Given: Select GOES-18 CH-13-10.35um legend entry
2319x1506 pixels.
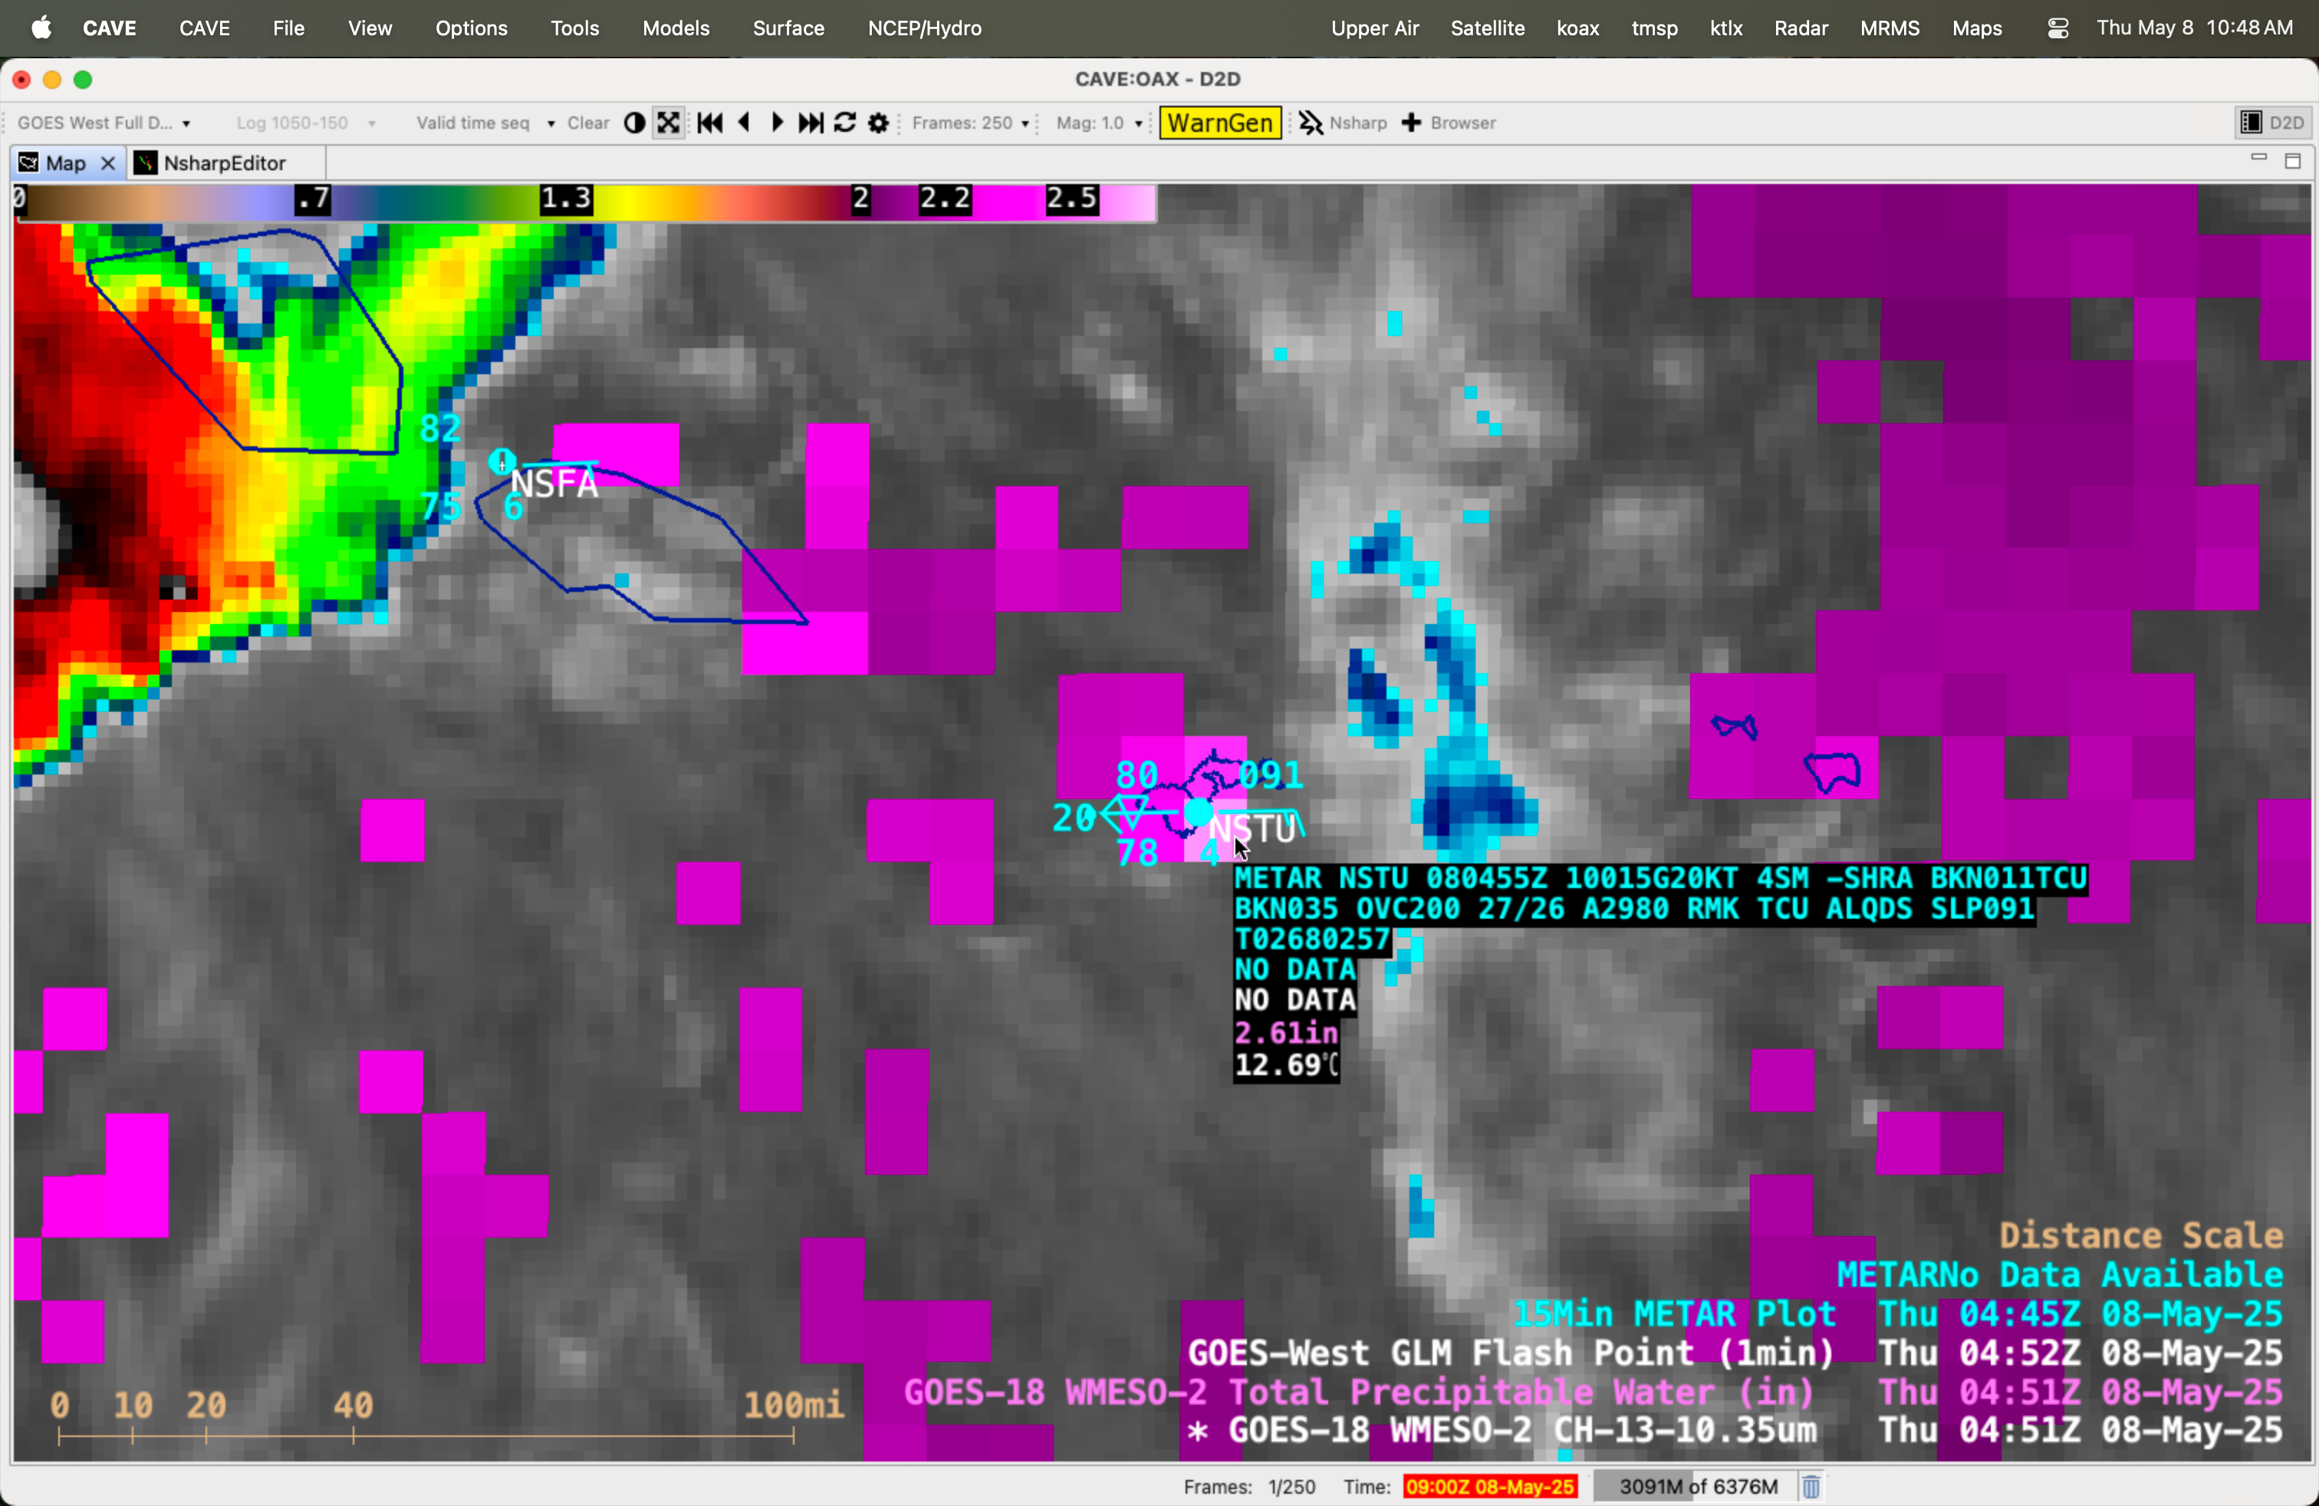Looking at the screenshot, I should click(1735, 1430).
